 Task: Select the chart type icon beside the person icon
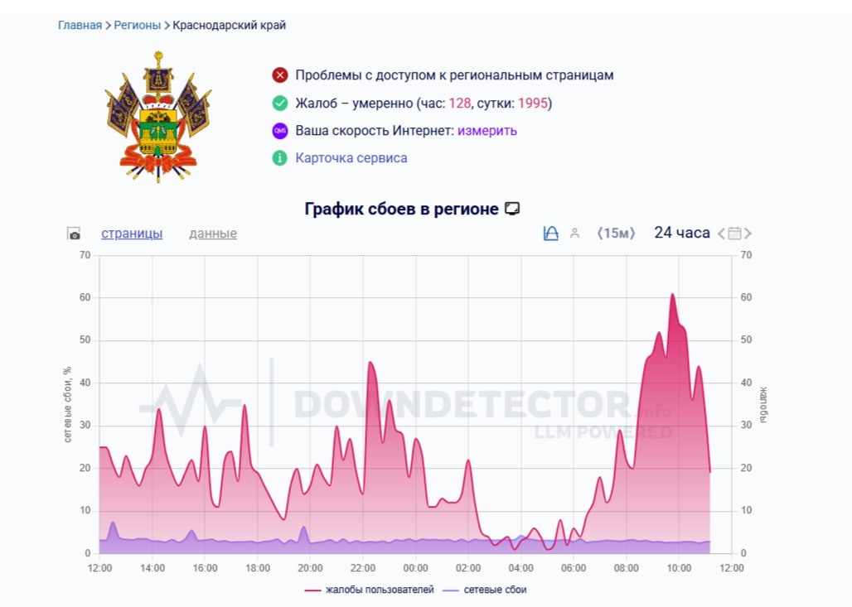tap(550, 233)
